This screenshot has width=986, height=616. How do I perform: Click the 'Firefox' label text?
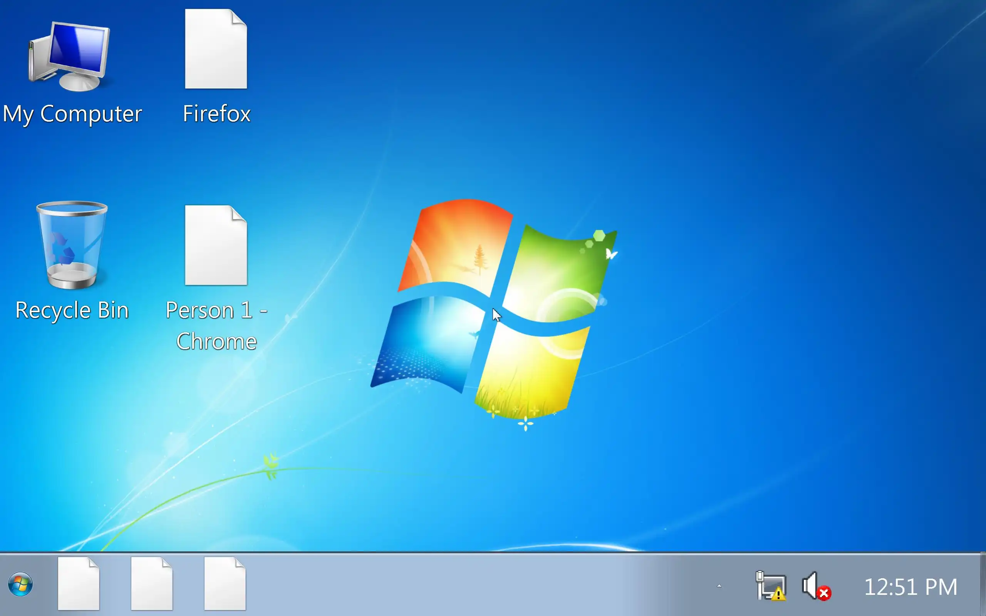(x=216, y=114)
